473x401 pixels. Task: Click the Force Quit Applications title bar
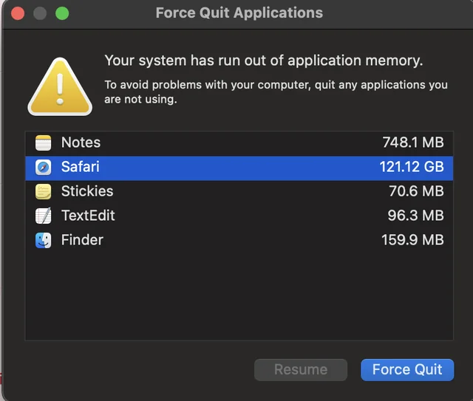[x=239, y=13]
